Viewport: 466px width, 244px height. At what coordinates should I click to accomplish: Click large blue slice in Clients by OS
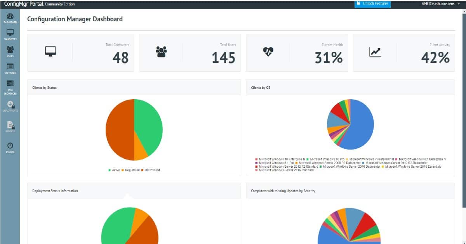(x=359, y=126)
